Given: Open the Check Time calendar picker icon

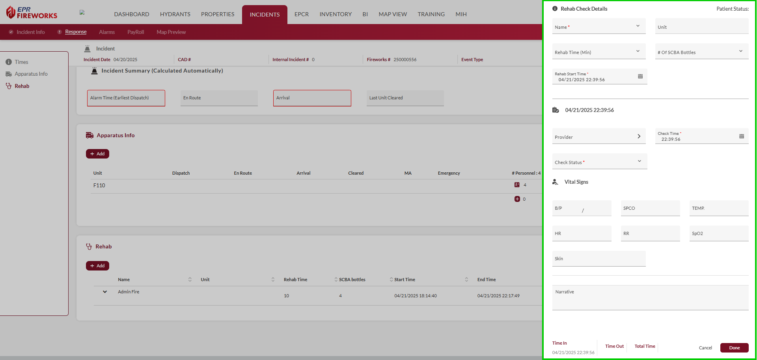Looking at the screenshot, I should click(x=742, y=136).
